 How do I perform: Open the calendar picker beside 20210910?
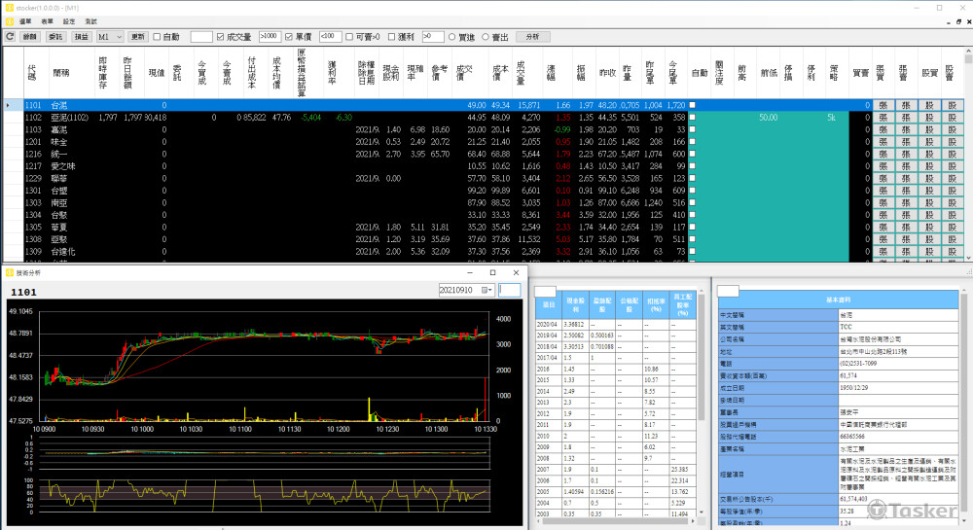[x=487, y=290]
